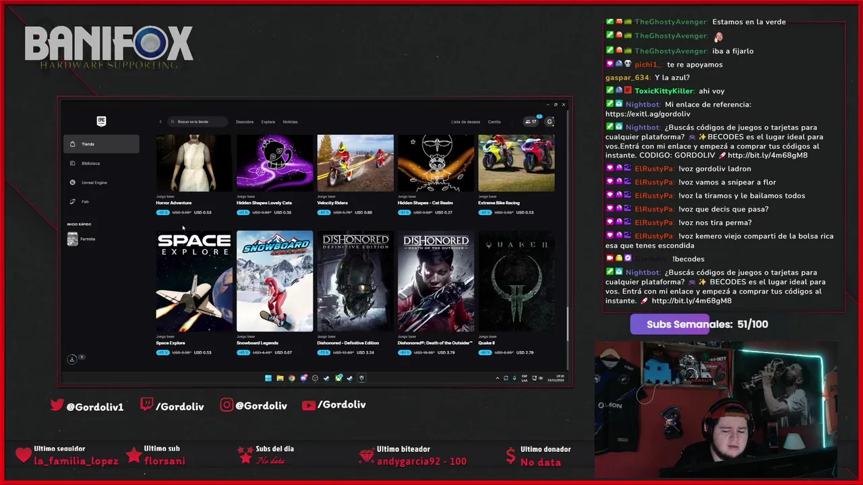
Task: Click the Space Explore title text
Action: [171, 343]
